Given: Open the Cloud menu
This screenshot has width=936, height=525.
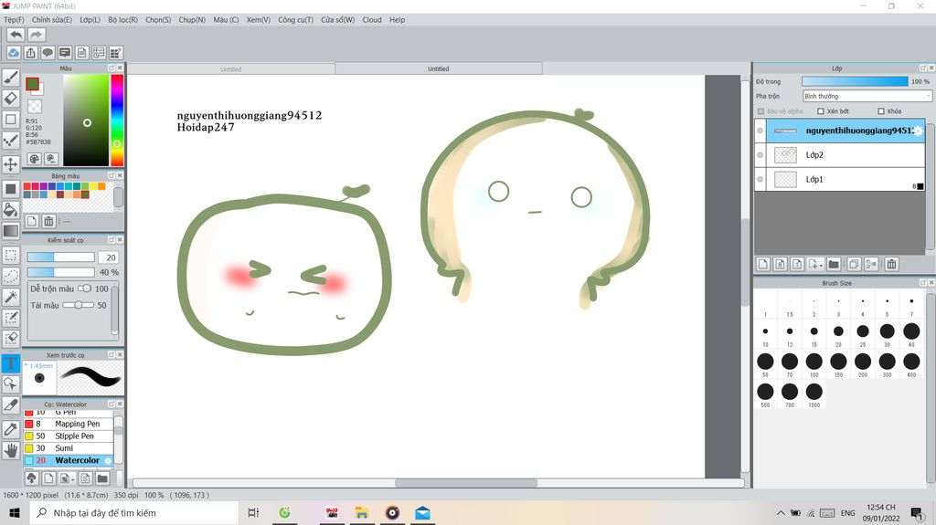Looking at the screenshot, I should 372,20.
